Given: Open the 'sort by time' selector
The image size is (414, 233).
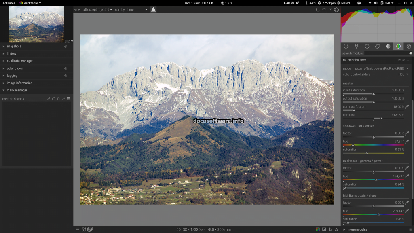Looking at the screenshot, I should click(x=137, y=10).
